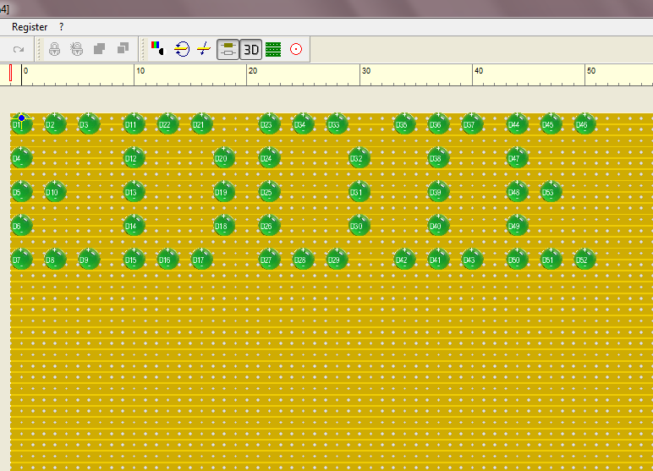Select LED D33 in the top row
The height and width of the screenshot is (471, 653).
pos(337,123)
